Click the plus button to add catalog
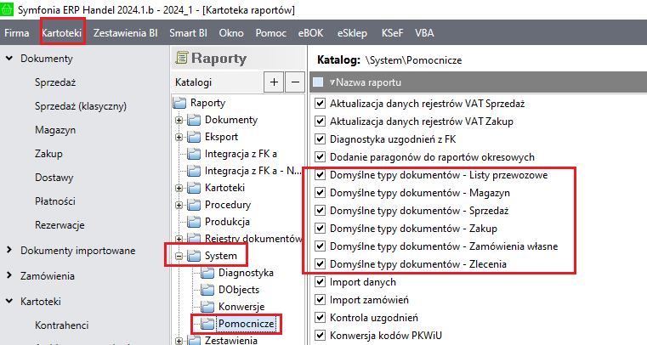647x345 pixels. (274, 82)
